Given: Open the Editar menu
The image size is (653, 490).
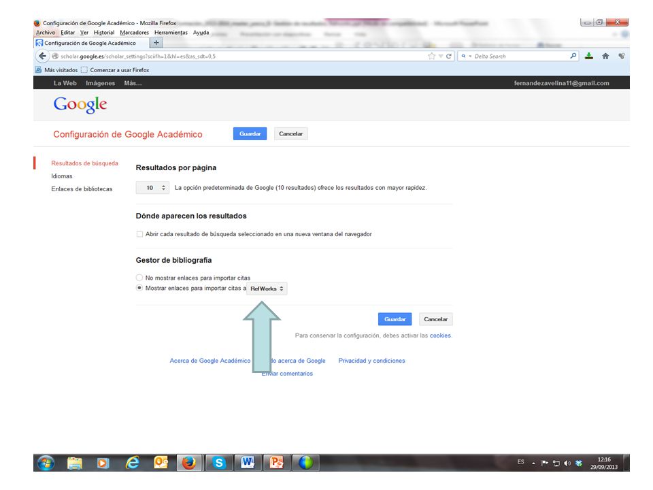Looking at the screenshot, I should point(67,33).
